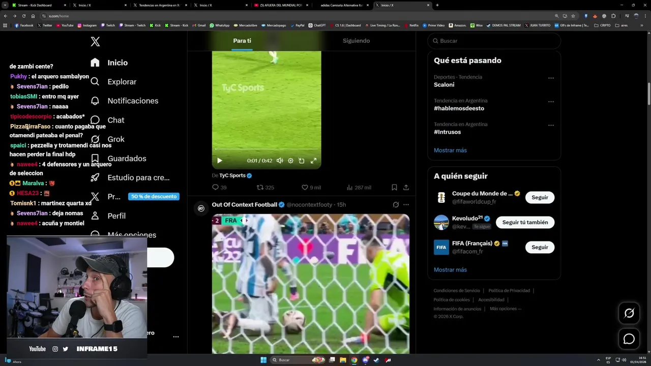The height and width of the screenshot is (366, 651).
Task: Mute the TyC Sports video audio
Action: [280, 161]
